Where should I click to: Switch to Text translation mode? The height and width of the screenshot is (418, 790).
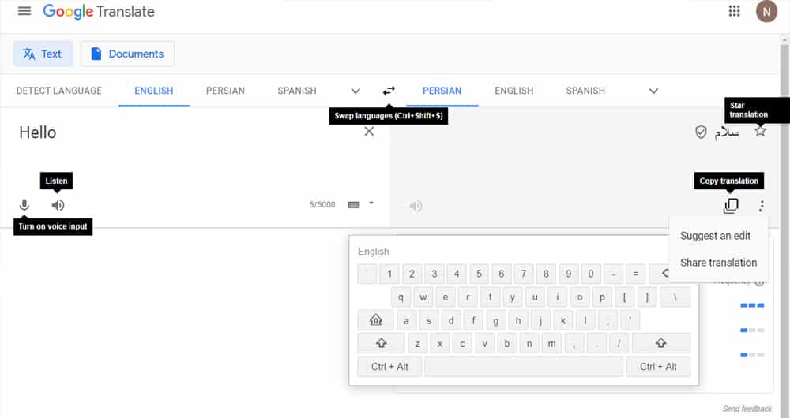coord(43,54)
